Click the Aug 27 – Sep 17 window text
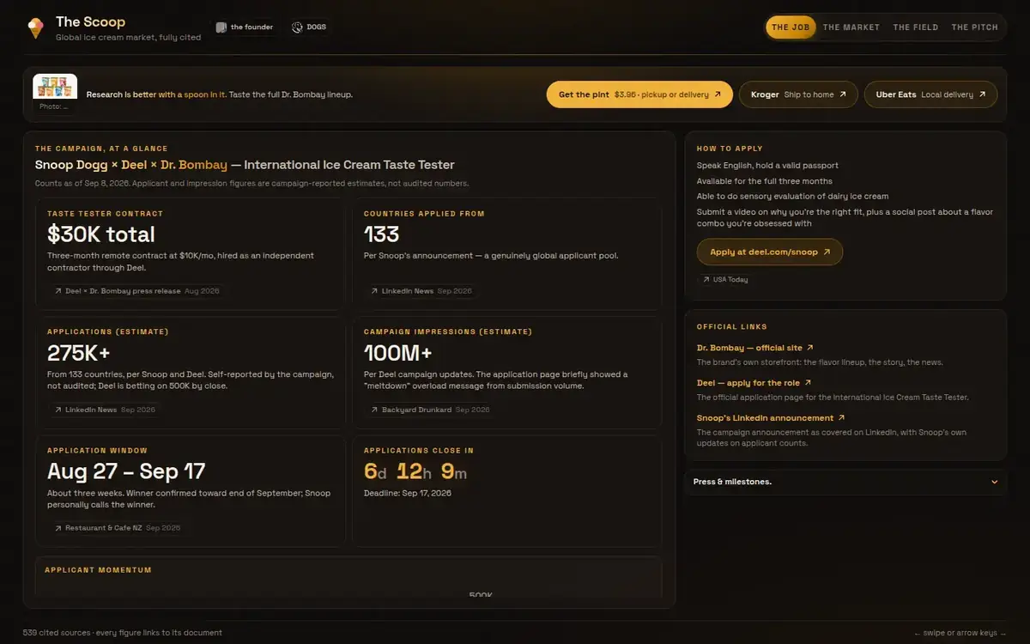The width and height of the screenshot is (1030, 644). tap(126, 471)
